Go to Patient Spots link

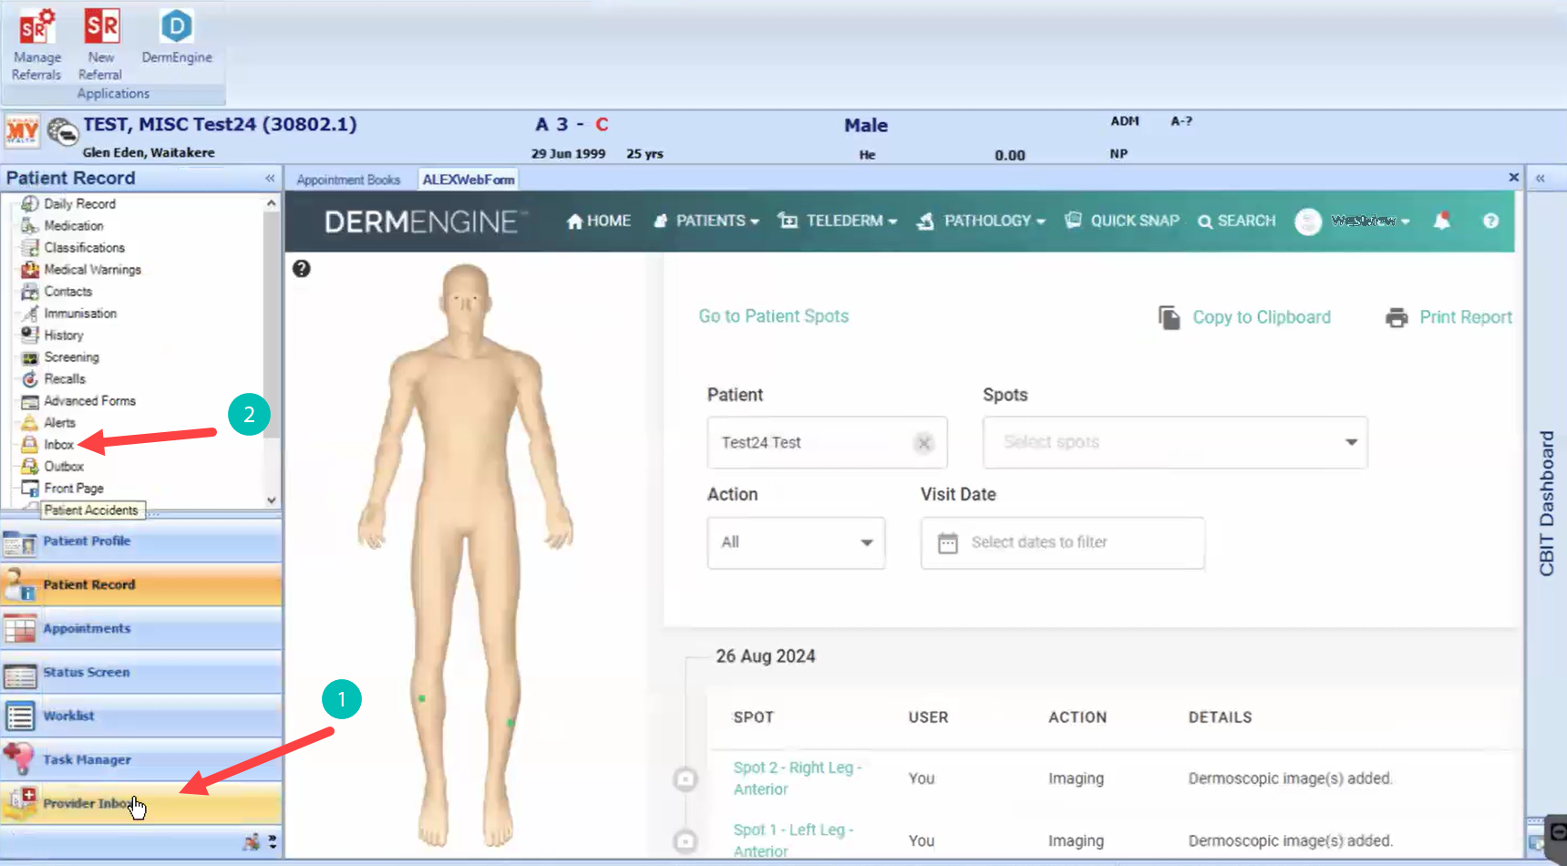pyautogui.click(x=773, y=316)
